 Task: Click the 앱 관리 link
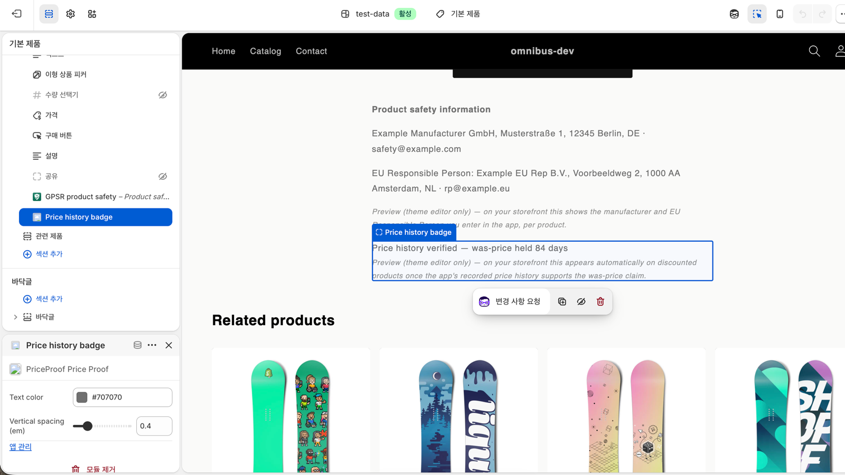point(21,447)
